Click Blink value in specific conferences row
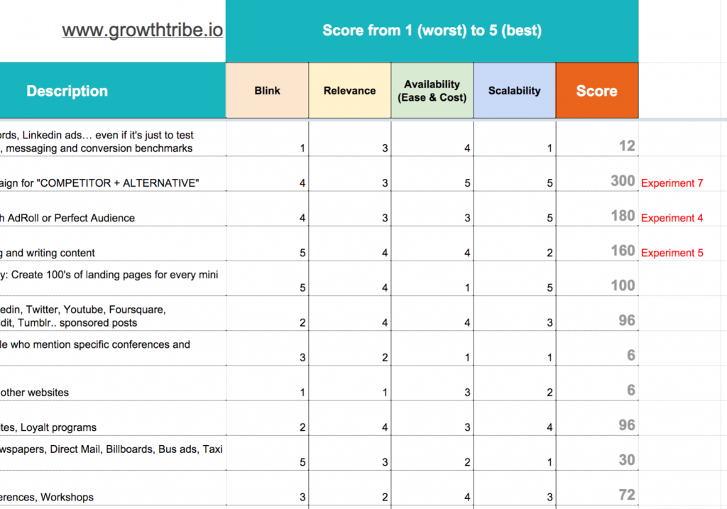 point(267,349)
